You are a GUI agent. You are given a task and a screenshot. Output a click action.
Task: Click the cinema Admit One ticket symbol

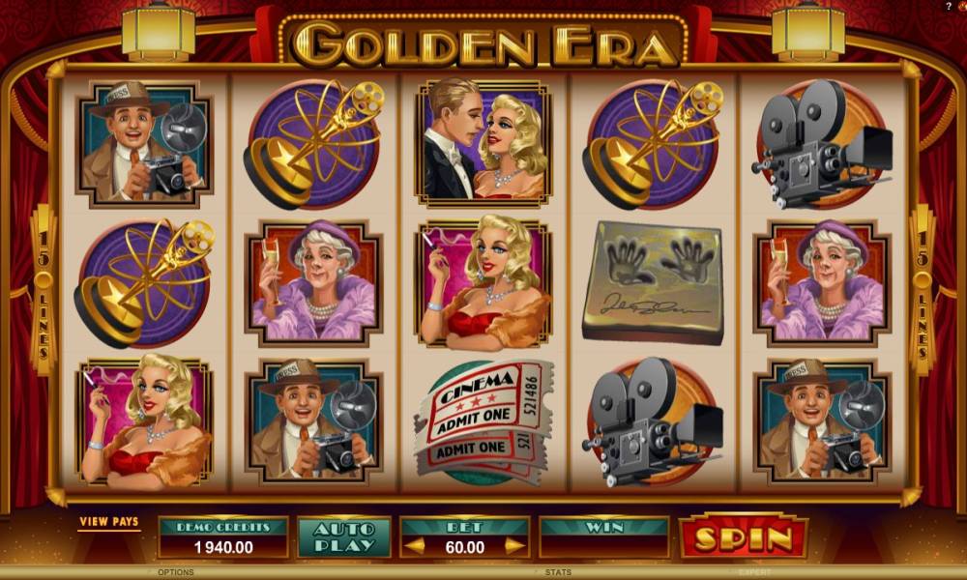coord(483,423)
